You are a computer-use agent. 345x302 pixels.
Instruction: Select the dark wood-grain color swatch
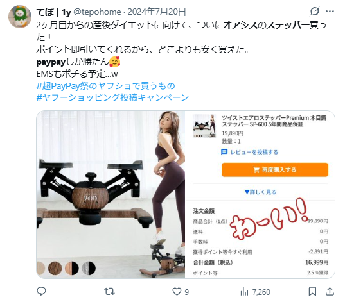55,268
